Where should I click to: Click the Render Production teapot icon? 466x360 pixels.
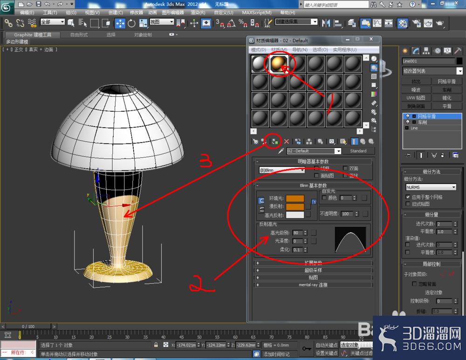tap(440, 23)
